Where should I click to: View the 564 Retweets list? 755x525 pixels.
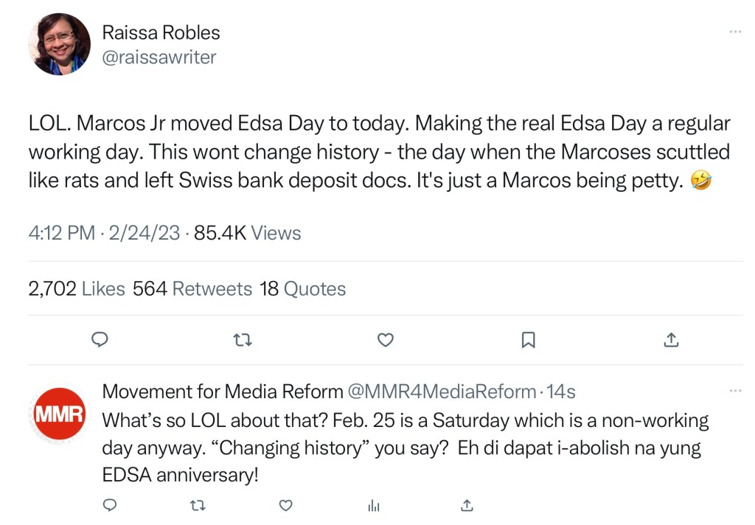(x=193, y=288)
